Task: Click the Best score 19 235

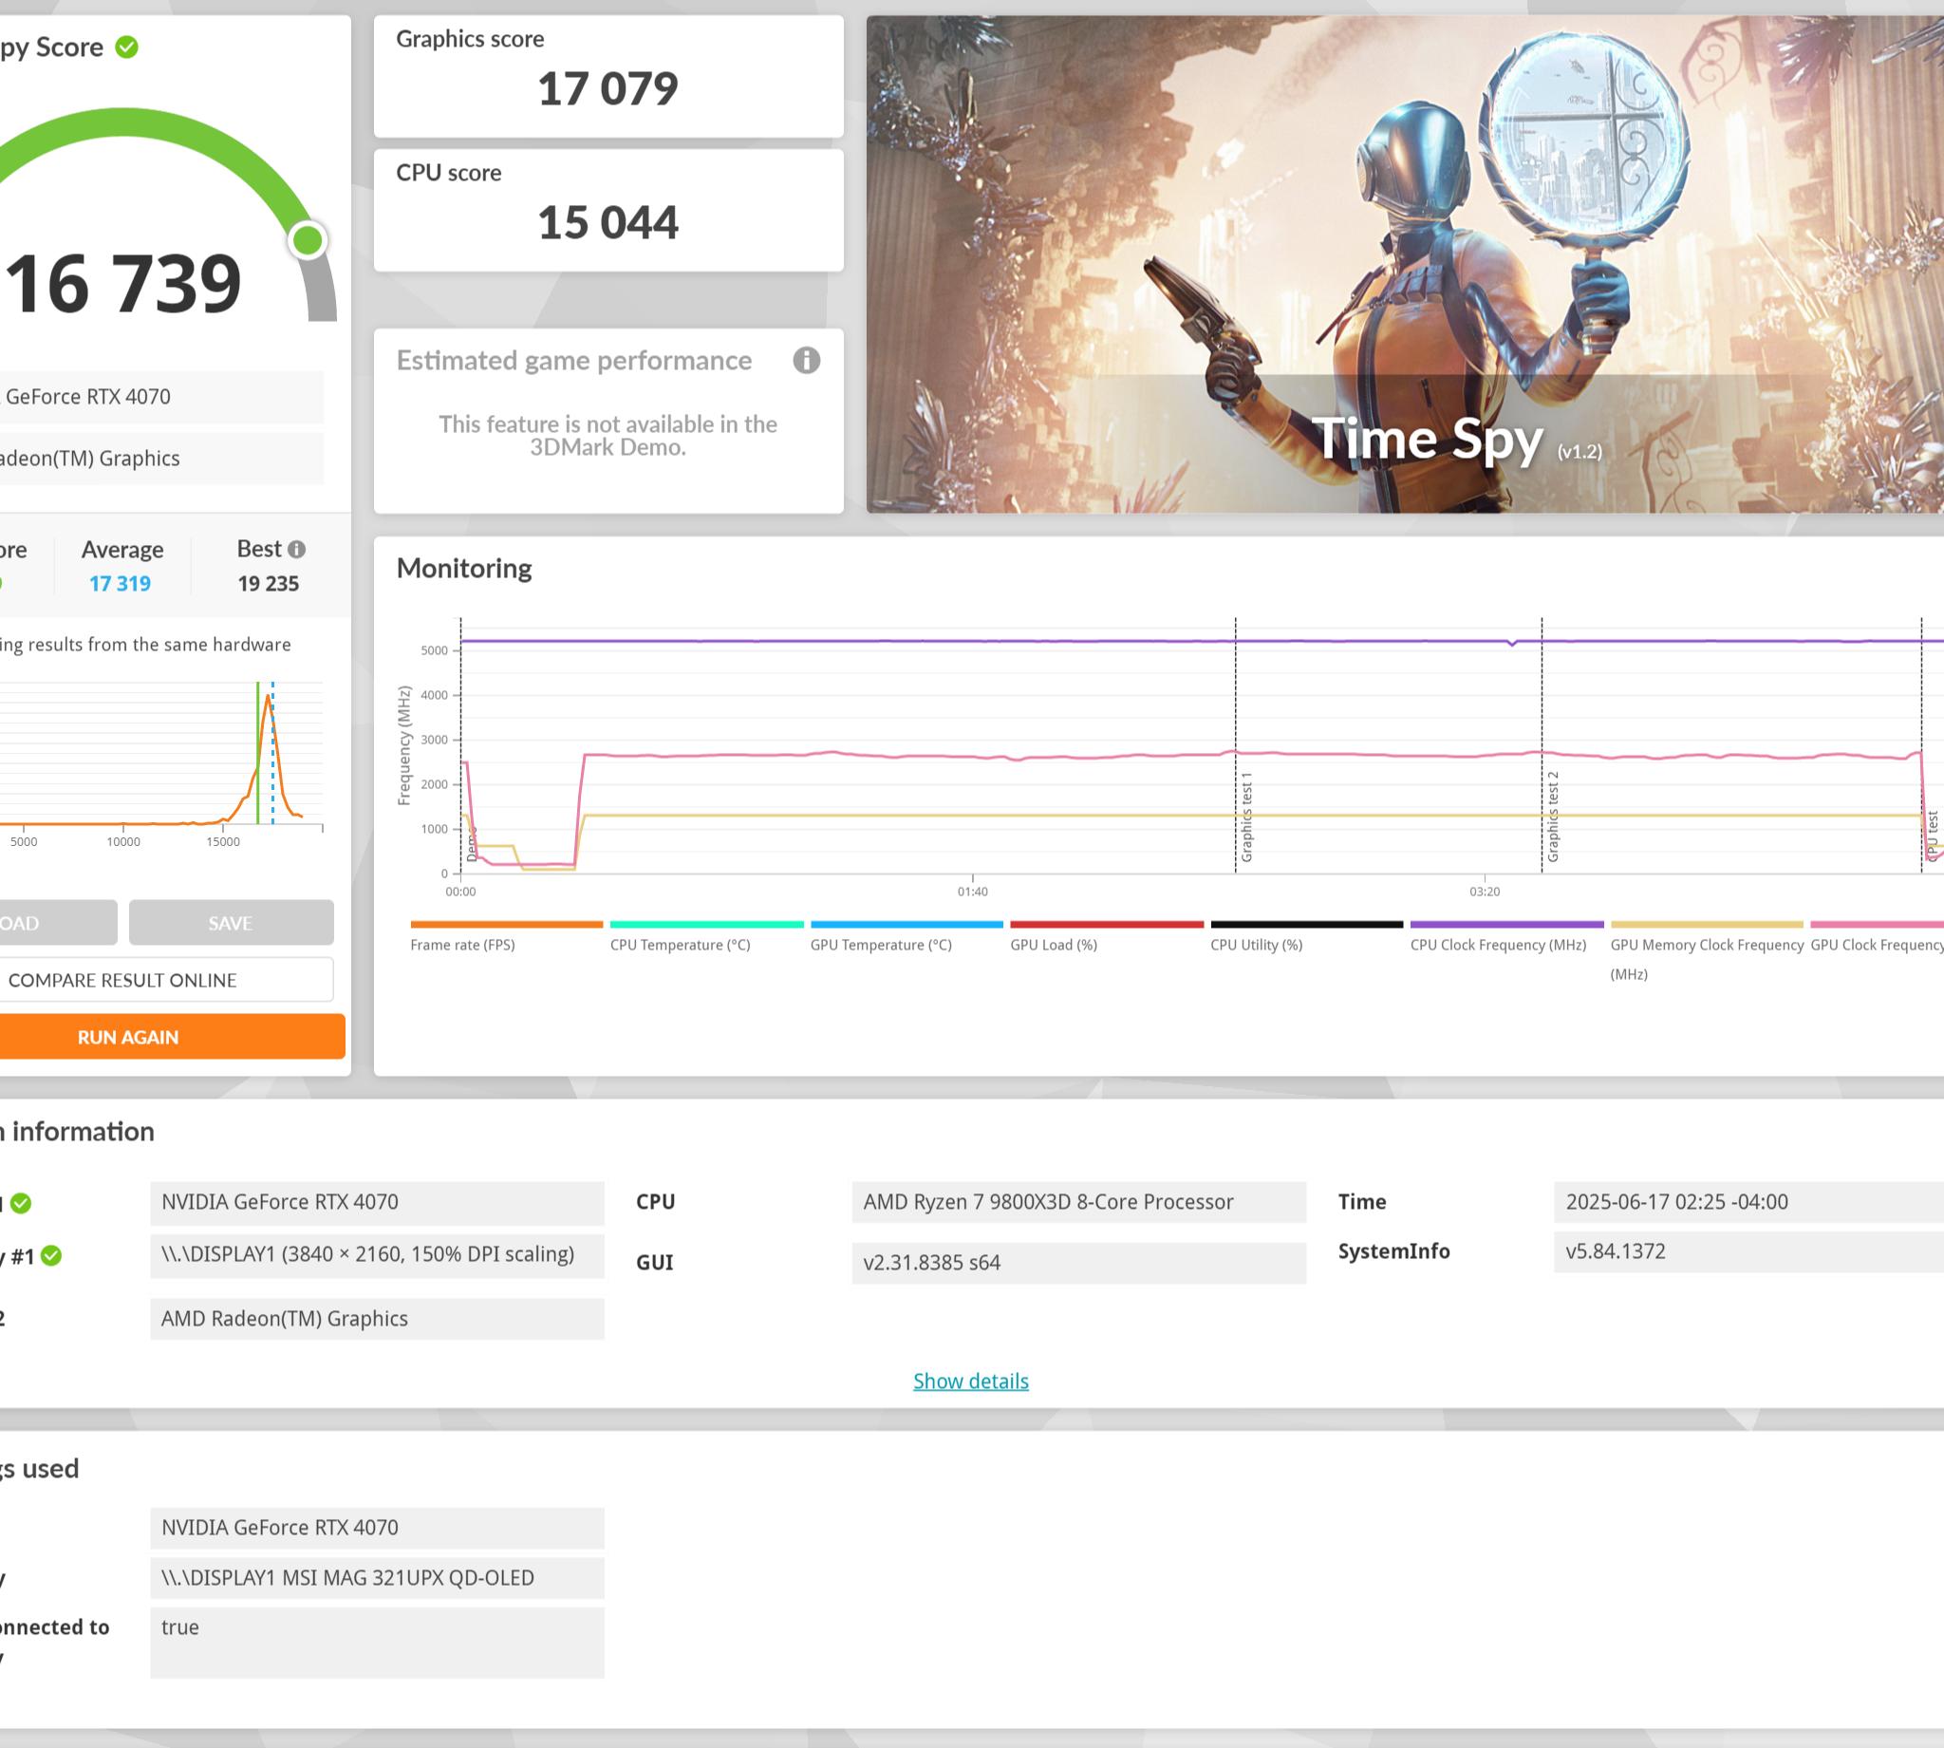Action: [269, 583]
